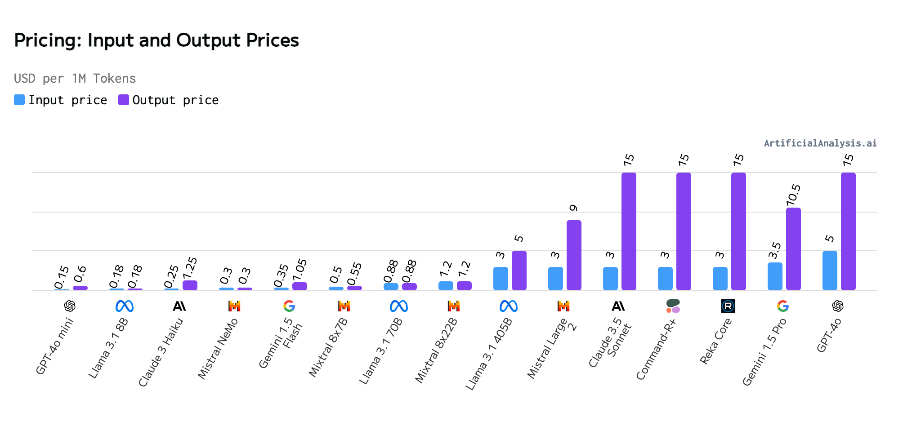Click the GPT-4o blue input price bar
This screenshot has height=426, width=903.
click(x=830, y=270)
